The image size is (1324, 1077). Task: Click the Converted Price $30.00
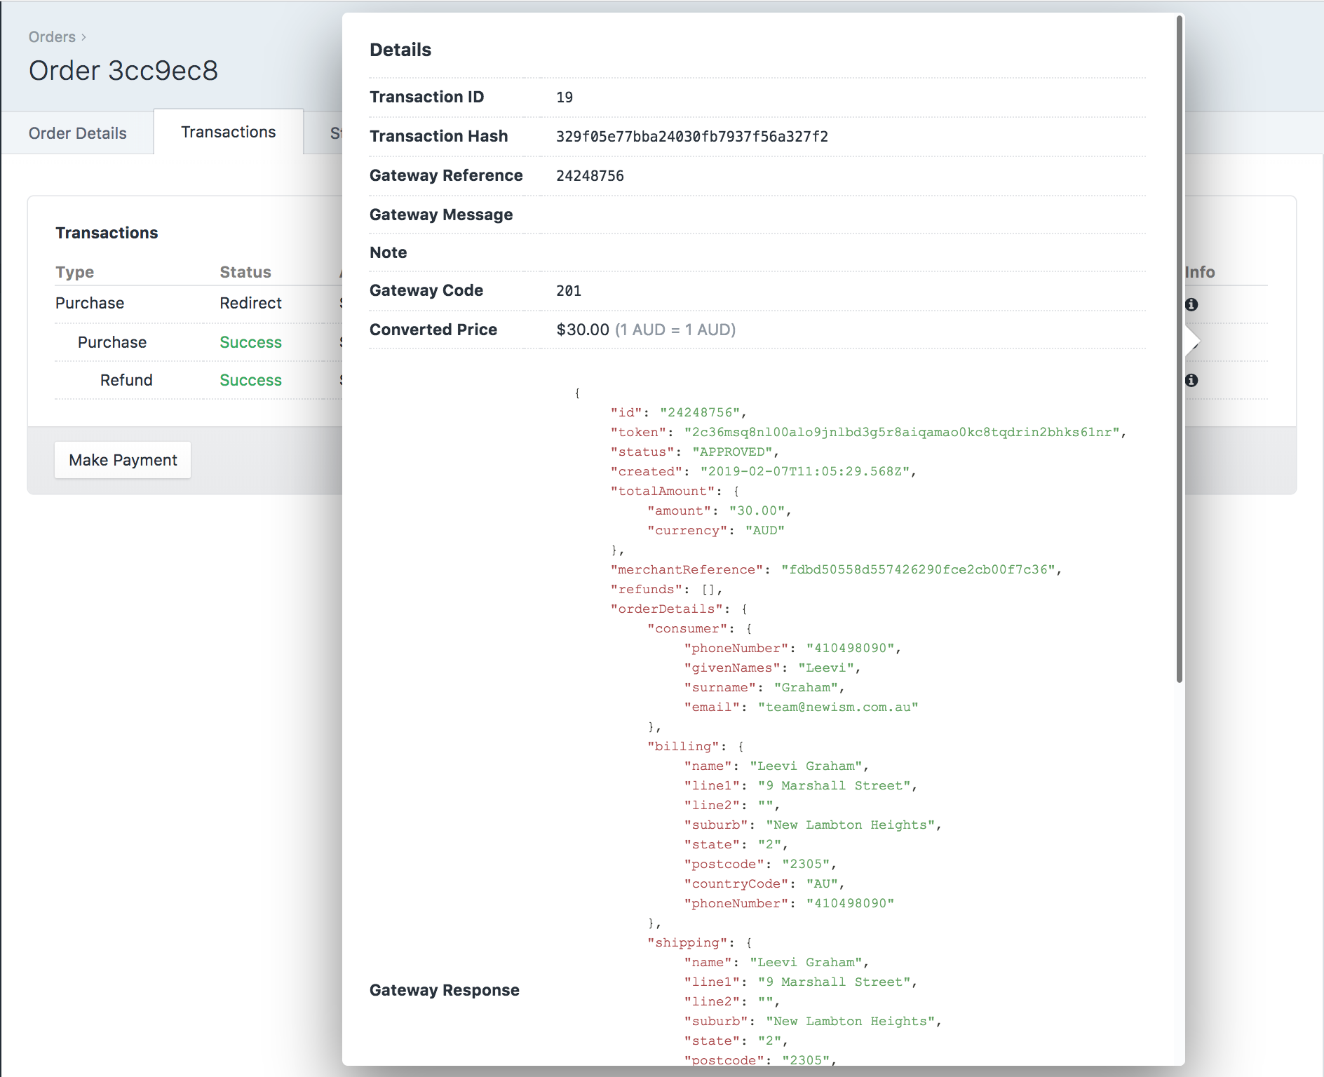583,330
